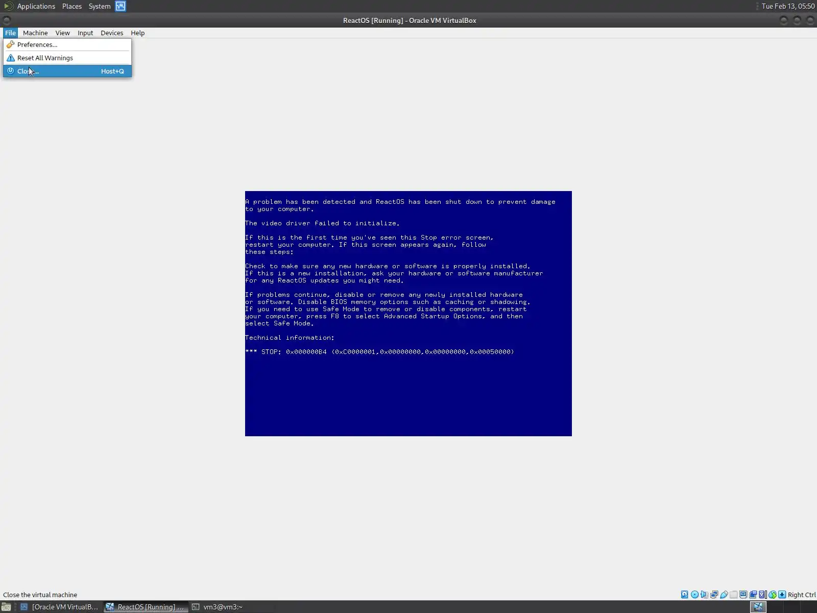
Task: Open the System menu in top panel
Action: (x=100, y=6)
